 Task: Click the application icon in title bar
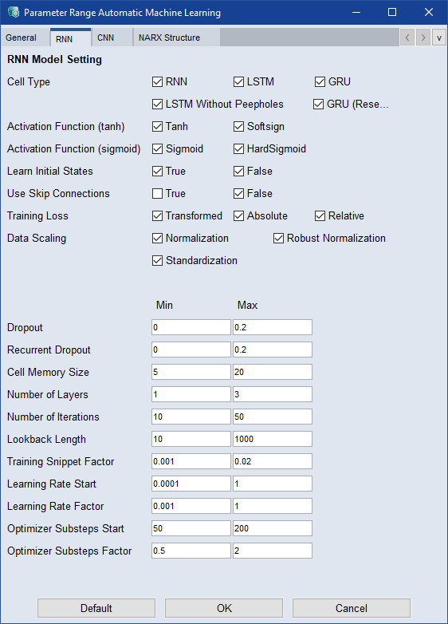(13, 12)
